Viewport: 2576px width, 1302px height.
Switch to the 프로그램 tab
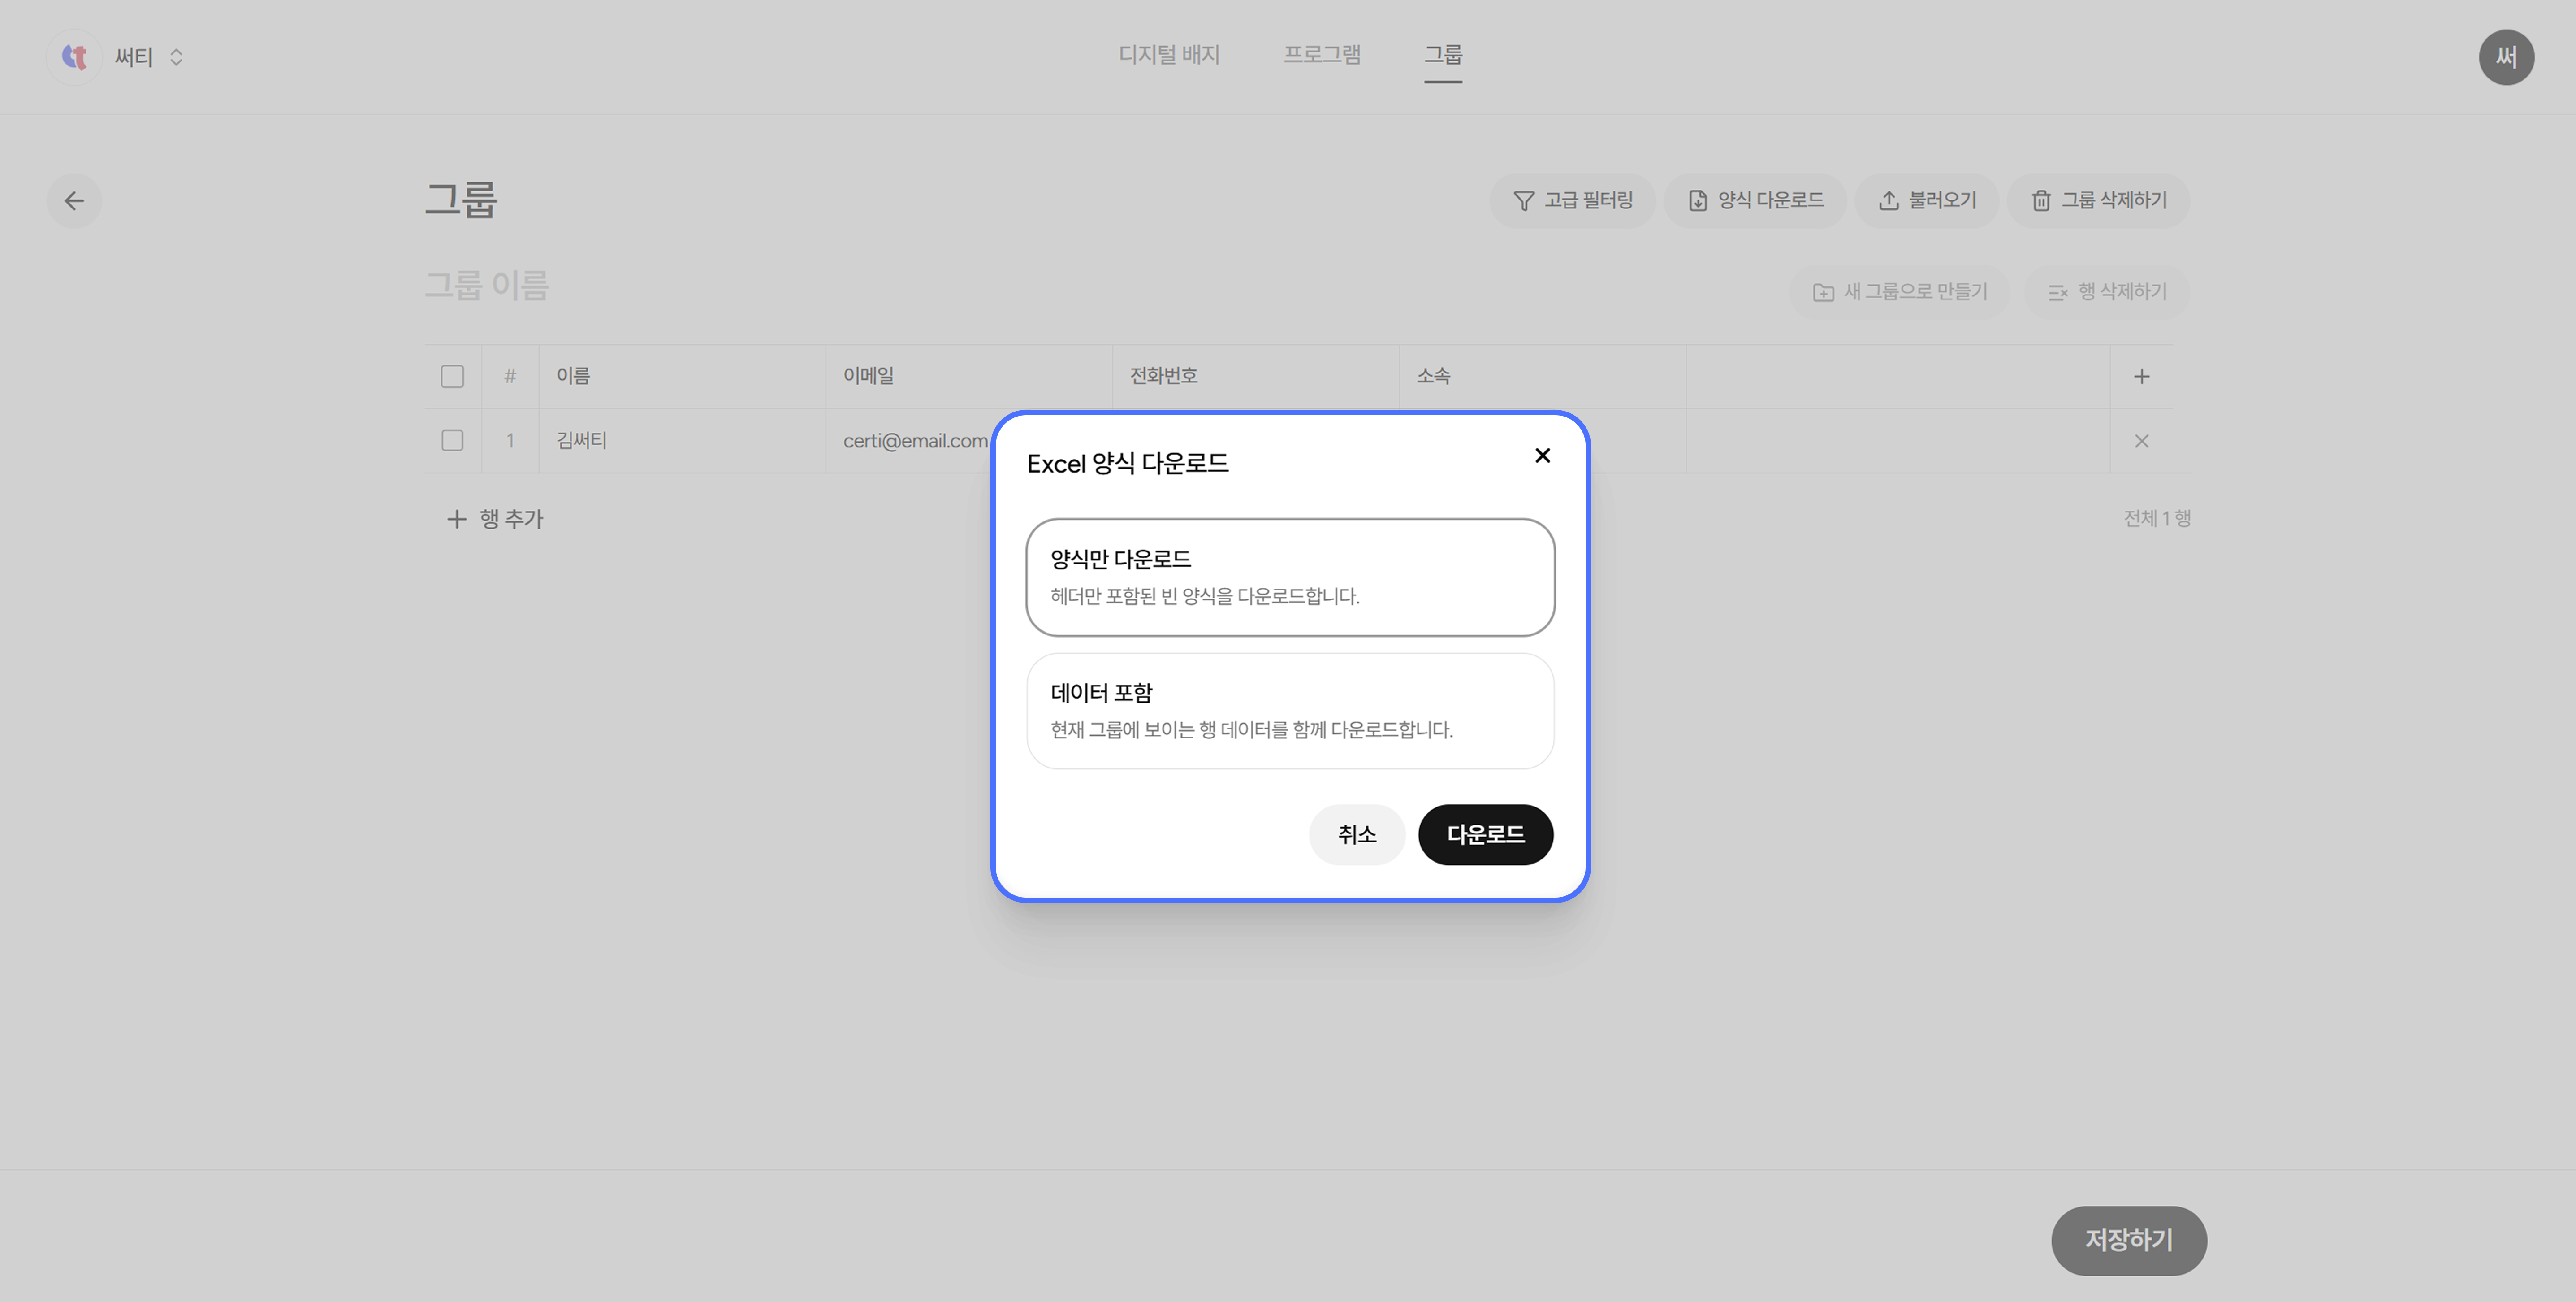(1322, 55)
